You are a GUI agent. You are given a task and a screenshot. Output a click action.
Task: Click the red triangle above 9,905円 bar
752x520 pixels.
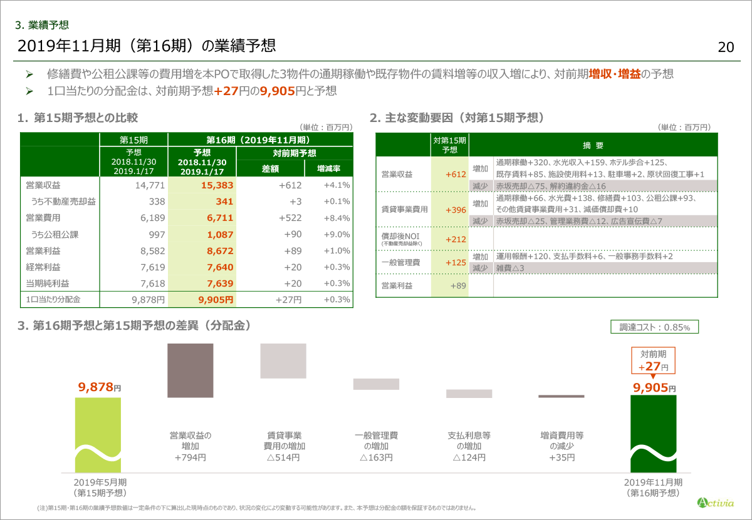[652, 377]
